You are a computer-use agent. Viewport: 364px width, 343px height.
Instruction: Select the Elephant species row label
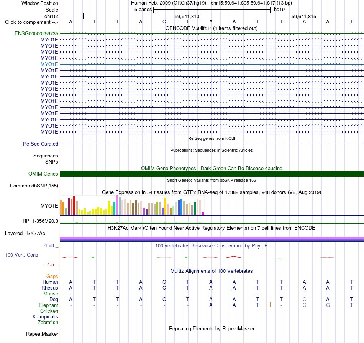[x=48, y=305]
